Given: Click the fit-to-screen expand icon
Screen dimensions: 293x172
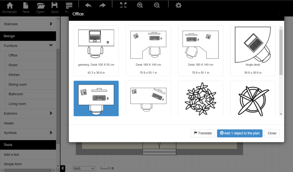Looking at the screenshot, I should pos(123,5).
